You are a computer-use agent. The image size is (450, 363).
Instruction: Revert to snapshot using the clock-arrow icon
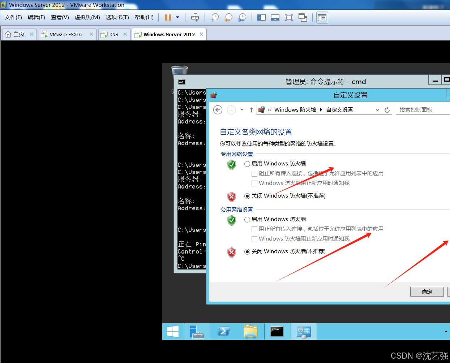click(228, 17)
